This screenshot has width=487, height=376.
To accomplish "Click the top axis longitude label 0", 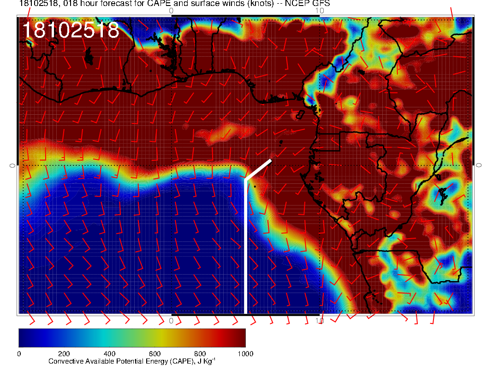I will [x=171, y=10].
